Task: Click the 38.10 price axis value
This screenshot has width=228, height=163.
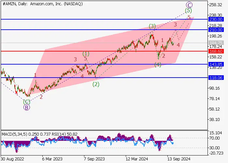Action: tap(215, 120)
